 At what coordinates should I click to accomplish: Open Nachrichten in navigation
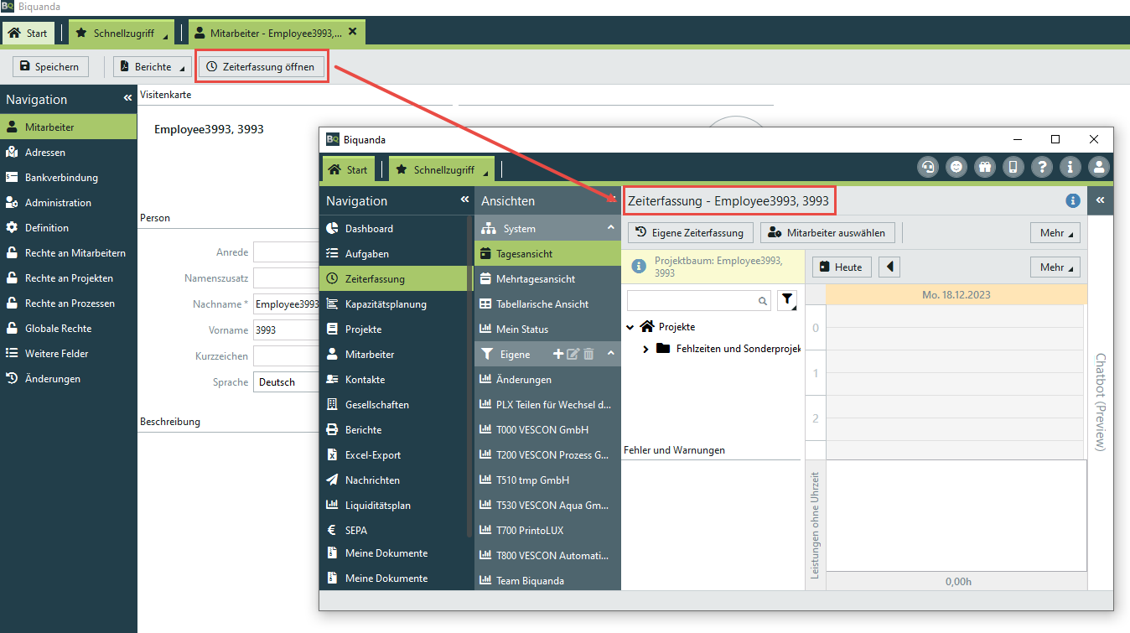click(x=397, y=480)
